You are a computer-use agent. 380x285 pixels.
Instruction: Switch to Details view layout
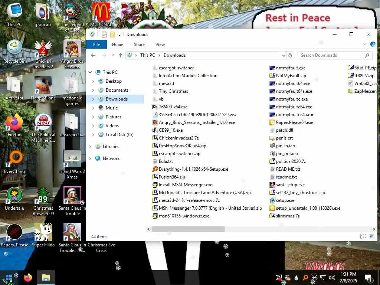[x=363, y=236]
